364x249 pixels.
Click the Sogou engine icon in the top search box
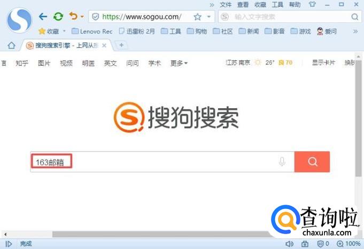click(224, 17)
